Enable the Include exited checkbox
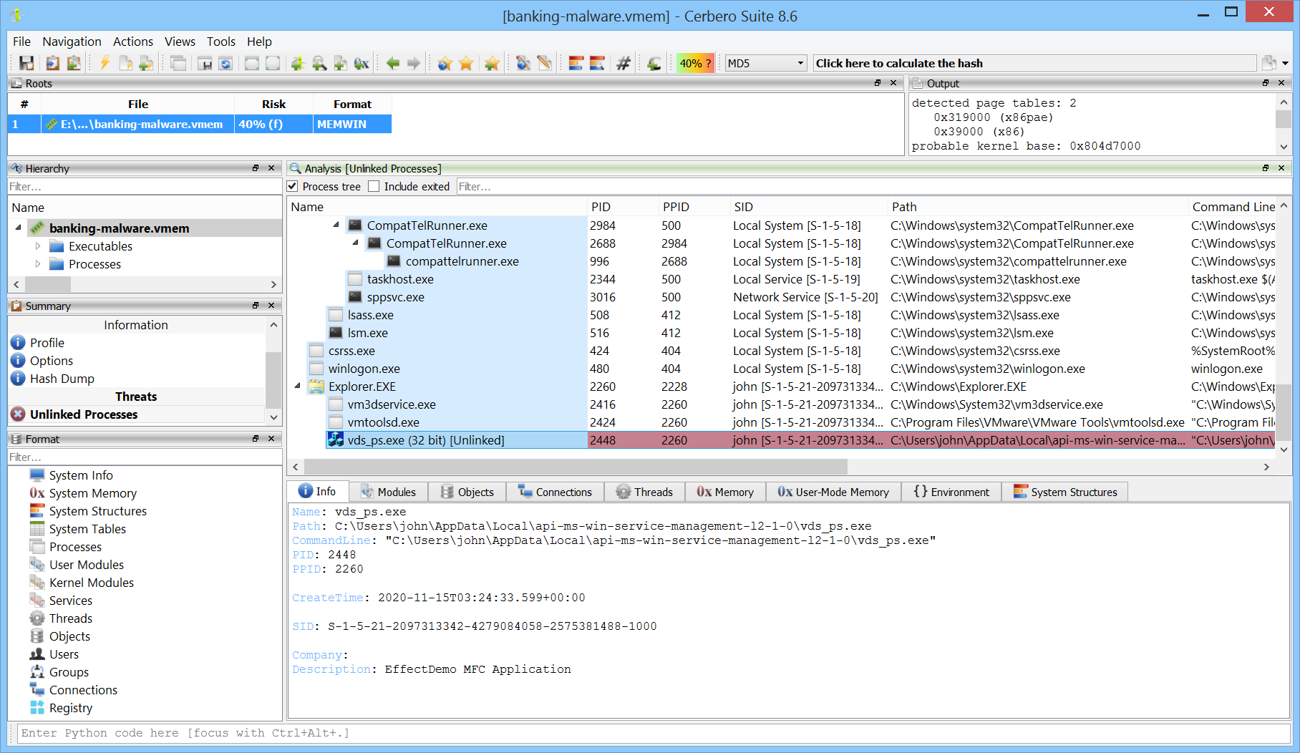This screenshot has width=1300, height=753. click(x=374, y=187)
